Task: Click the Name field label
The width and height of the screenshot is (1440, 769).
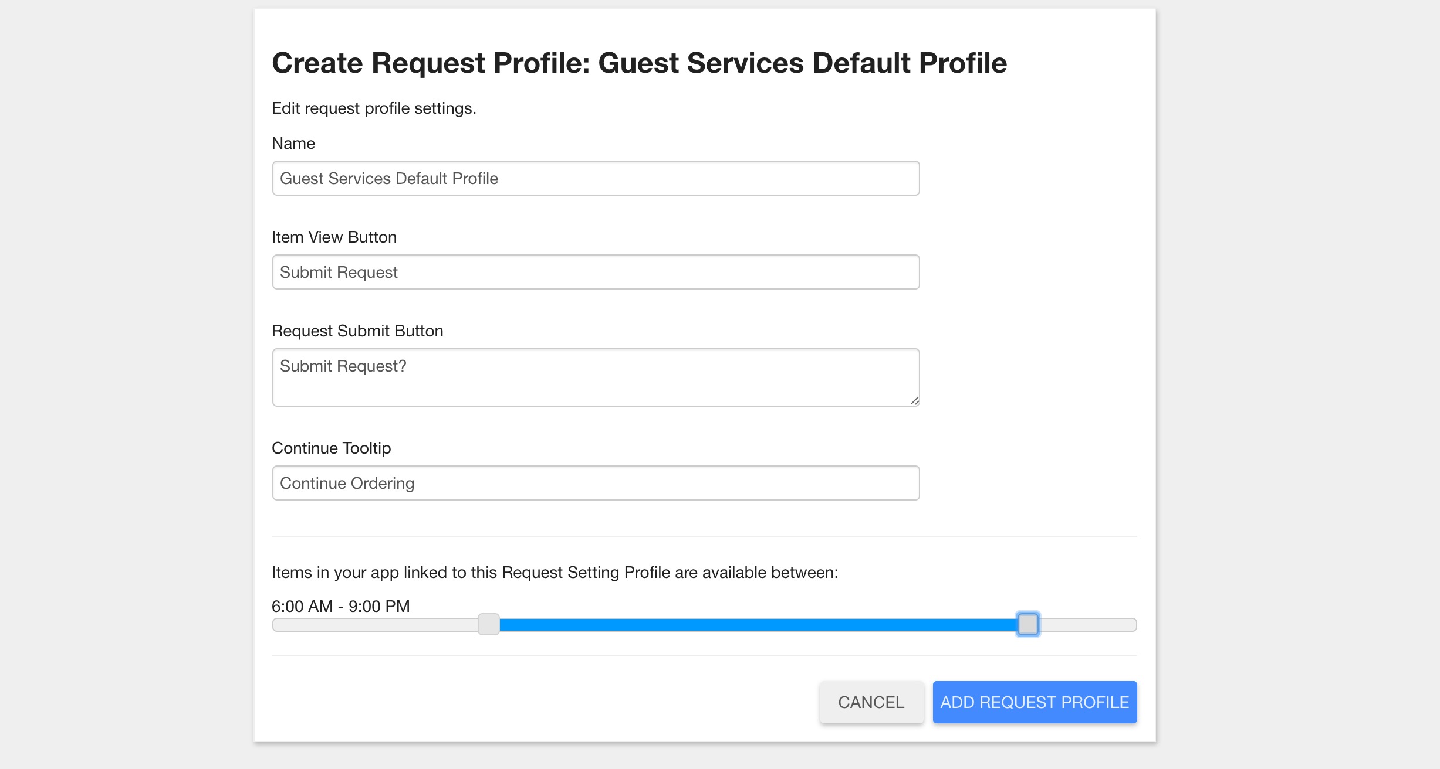Action: coord(293,144)
